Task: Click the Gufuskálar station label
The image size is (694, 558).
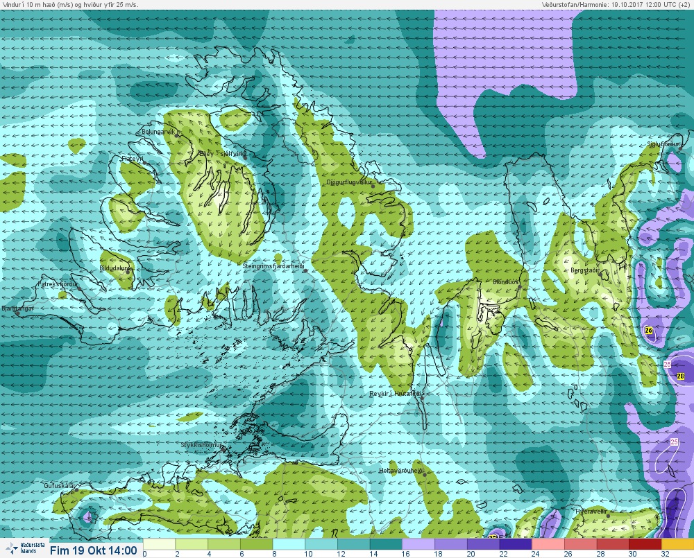Action: tap(60, 485)
